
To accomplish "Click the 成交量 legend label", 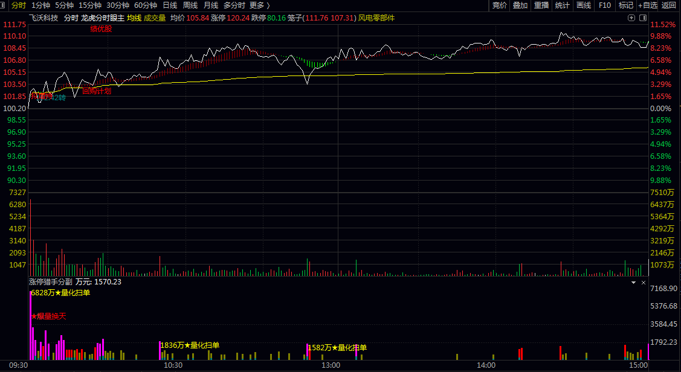I will pyautogui.click(x=155, y=18).
